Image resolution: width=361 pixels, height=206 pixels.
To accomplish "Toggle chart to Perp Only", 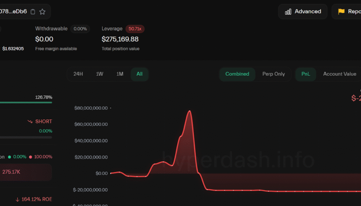I will [x=273, y=74].
